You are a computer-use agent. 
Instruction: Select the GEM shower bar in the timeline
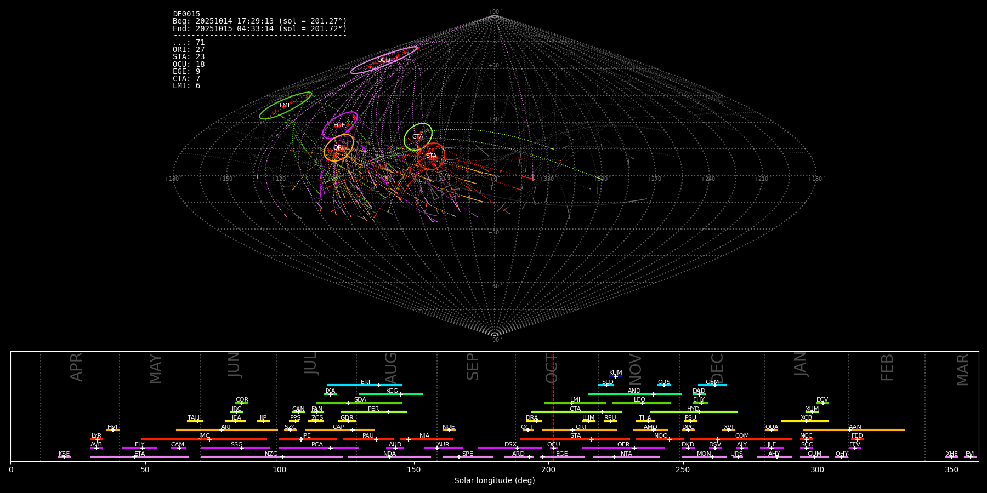tap(712, 385)
